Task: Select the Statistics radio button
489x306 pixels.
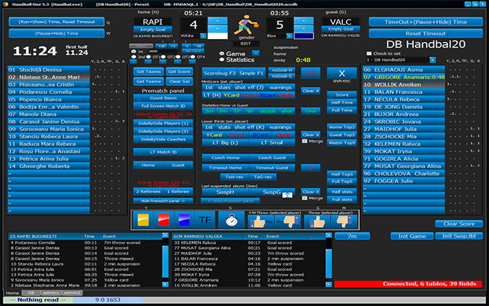Action: click(222, 59)
